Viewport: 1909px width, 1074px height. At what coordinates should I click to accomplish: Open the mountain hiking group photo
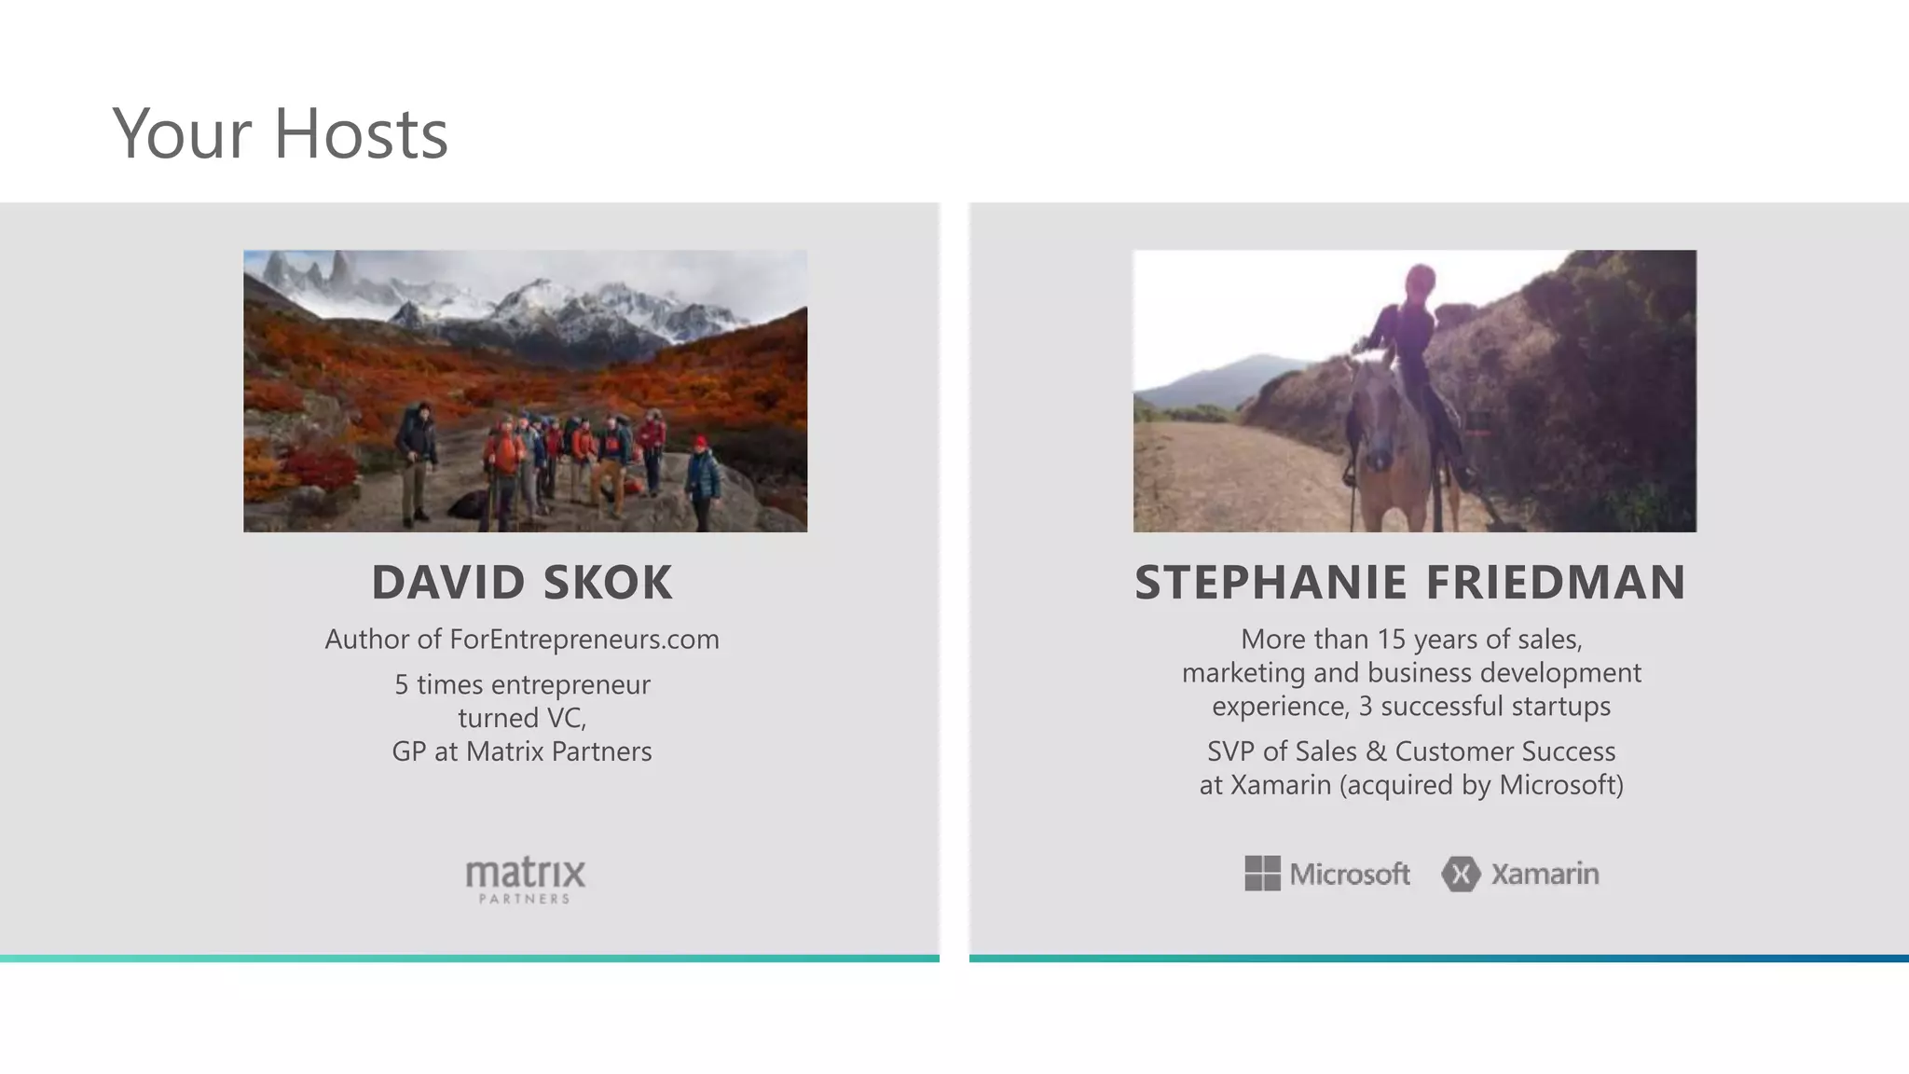click(525, 391)
